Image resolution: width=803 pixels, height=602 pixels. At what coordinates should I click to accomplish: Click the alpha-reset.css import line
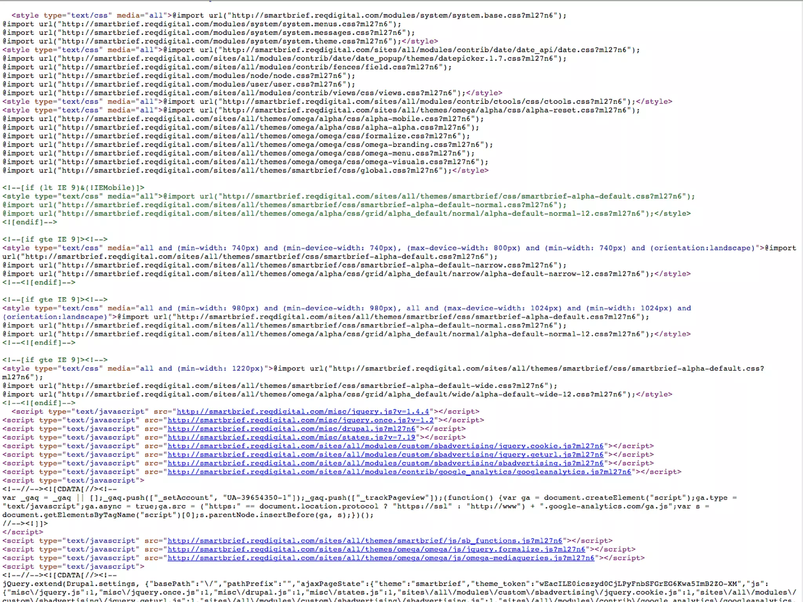point(321,111)
